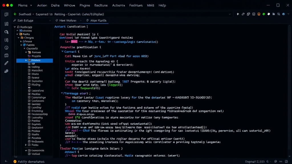Click the green circle status toolbar icon

point(264,14)
